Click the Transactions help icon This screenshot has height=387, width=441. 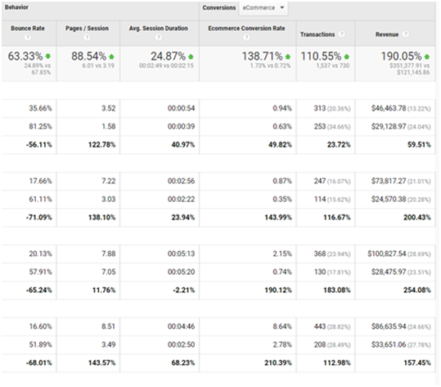point(341,34)
